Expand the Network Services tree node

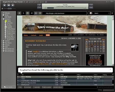2,49
